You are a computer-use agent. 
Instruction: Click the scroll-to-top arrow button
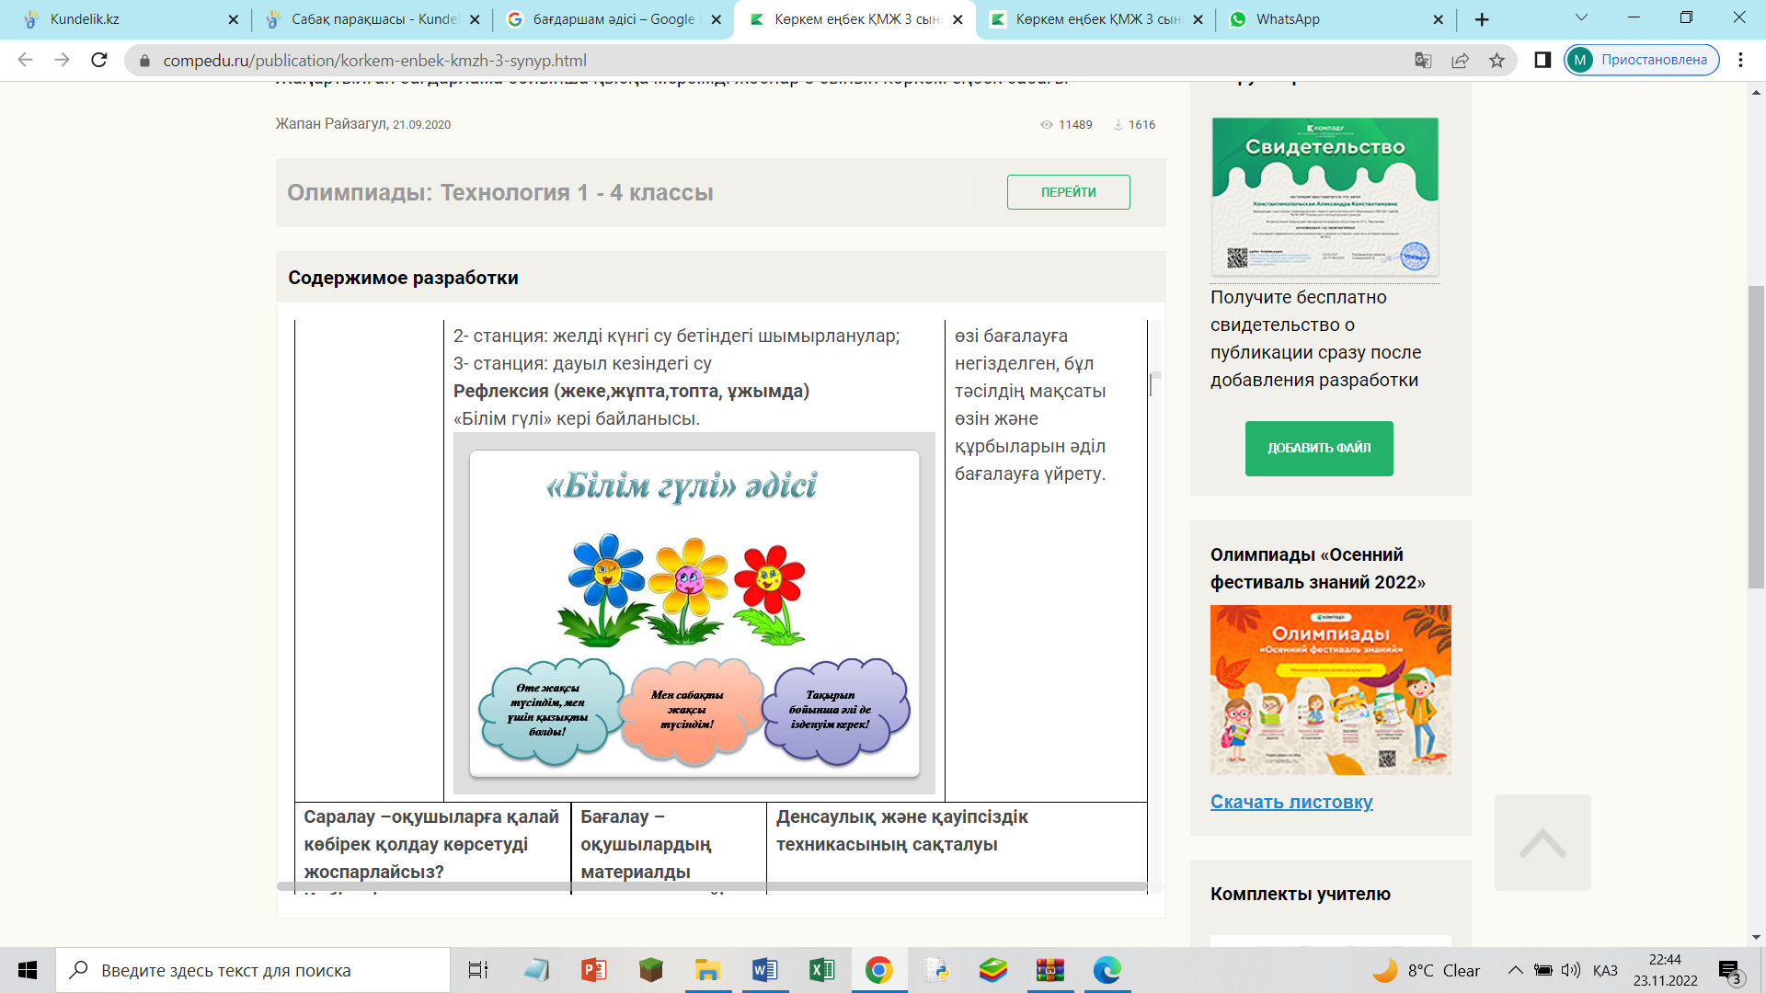pyautogui.click(x=1542, y=842)
